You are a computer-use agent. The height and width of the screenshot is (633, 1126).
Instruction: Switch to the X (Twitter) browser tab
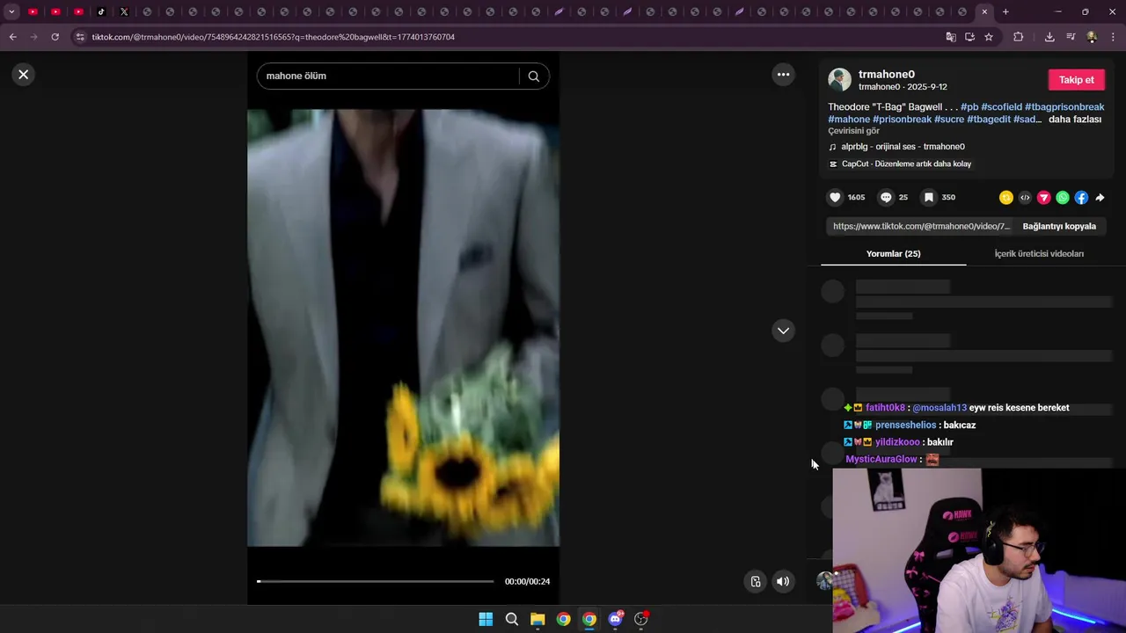[124, 11]
